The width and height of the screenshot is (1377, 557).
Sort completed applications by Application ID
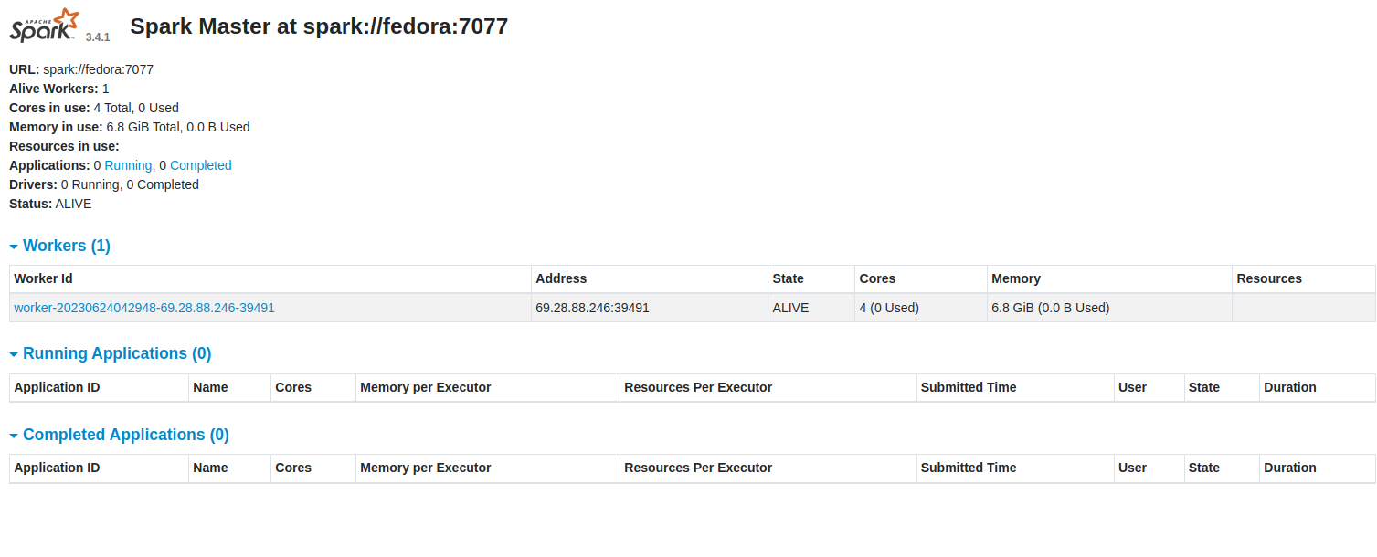(57, 468)
